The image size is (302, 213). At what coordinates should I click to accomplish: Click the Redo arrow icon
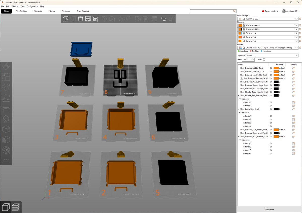(x=171, y=19)
